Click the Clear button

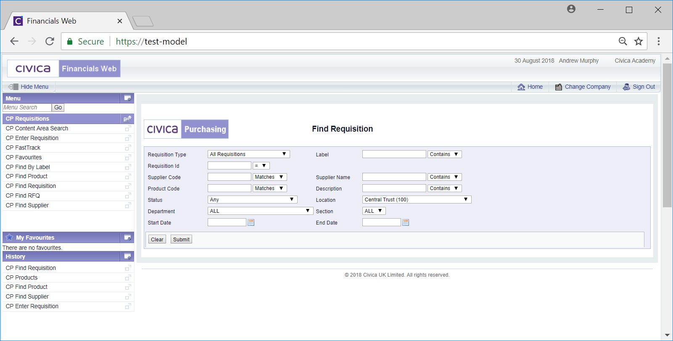pyautogui.click(x=157, y=239)
